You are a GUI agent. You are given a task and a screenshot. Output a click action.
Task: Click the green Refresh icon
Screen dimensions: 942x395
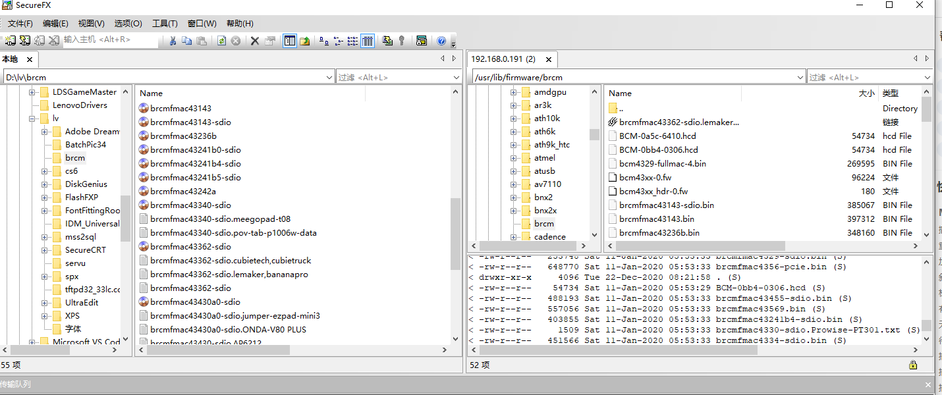coord(221,41)
